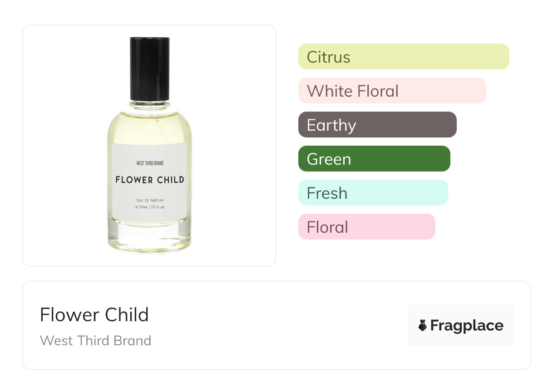The width and height of the screenshot is (553, 392).
Task: Click the Citrus label text
Action: pyautogui.click(x=328, y=57)
